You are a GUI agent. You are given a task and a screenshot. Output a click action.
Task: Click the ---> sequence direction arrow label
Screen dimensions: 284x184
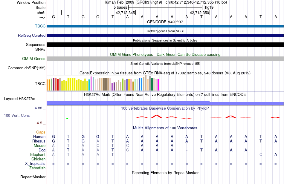tap(42, 17)
